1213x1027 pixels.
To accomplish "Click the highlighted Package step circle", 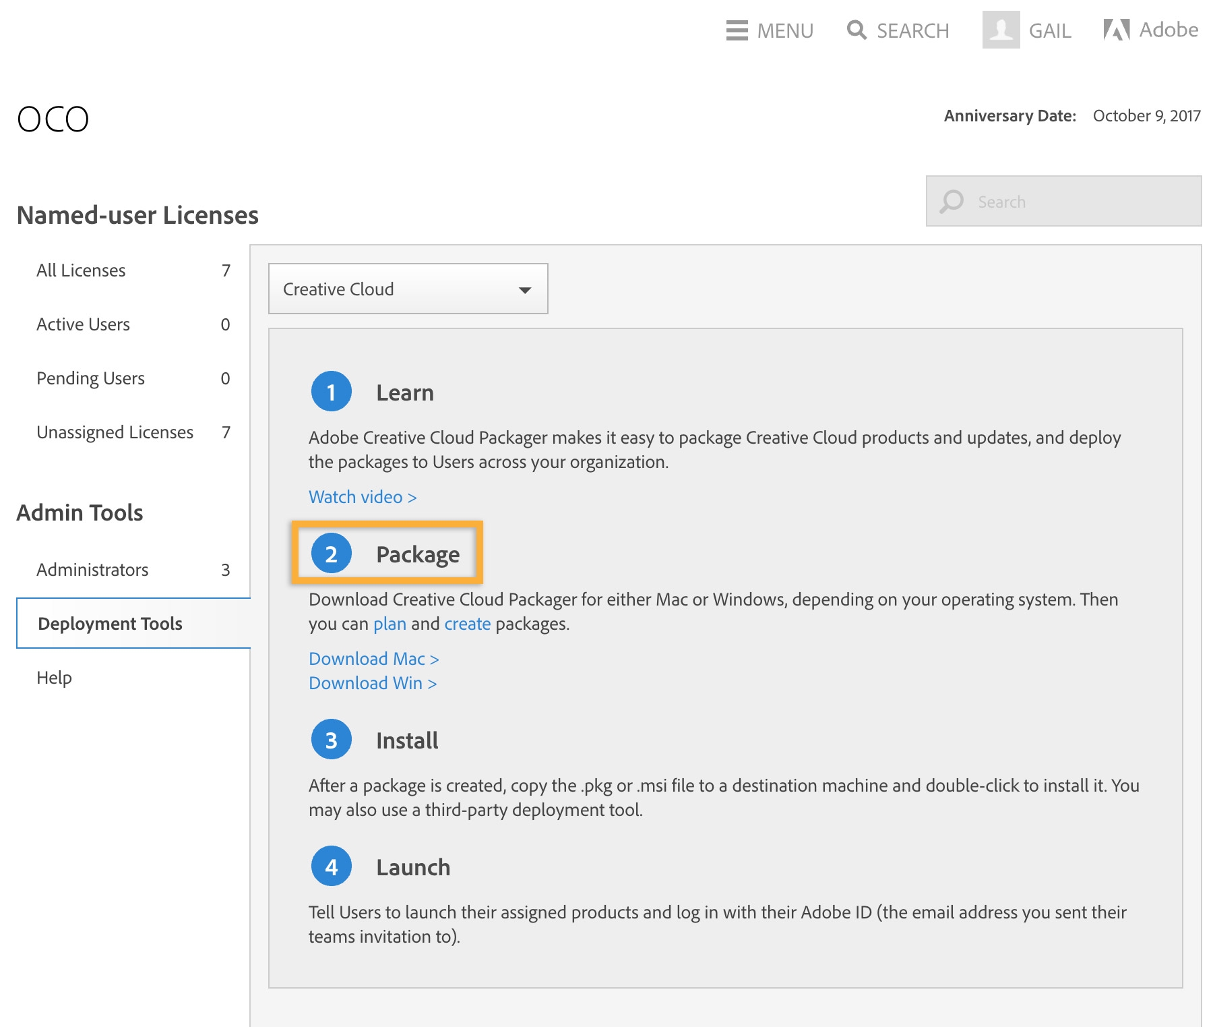I will click(330, 554).
